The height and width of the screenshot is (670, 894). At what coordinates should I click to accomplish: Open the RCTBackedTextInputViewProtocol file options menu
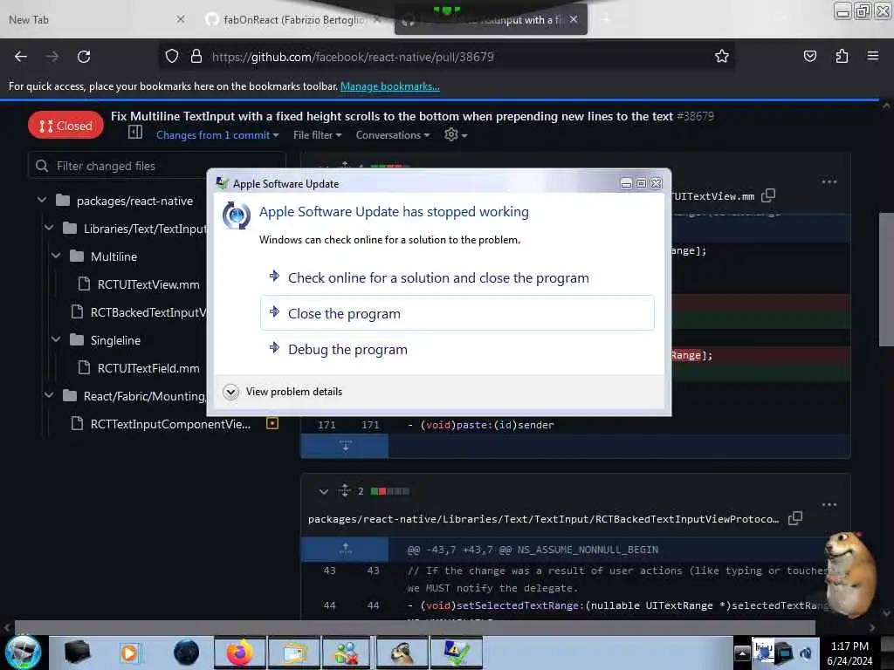[x=829, y=505]
